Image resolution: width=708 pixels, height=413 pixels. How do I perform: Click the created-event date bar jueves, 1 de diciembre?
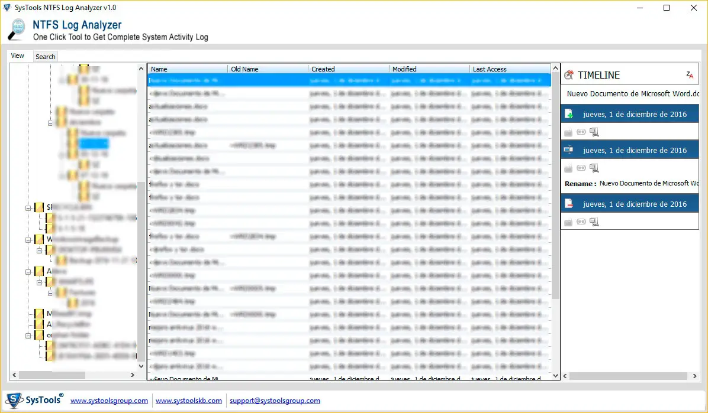tap(630, 114)
